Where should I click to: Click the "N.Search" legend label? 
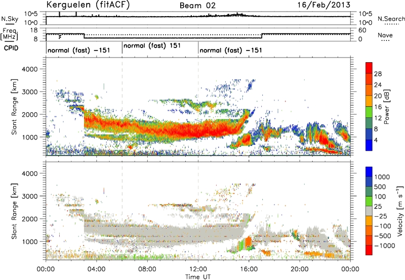(391, 19)
